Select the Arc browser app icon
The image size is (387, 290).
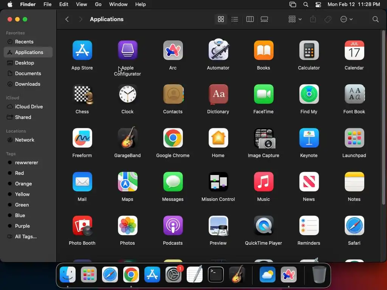coord(173,51)
